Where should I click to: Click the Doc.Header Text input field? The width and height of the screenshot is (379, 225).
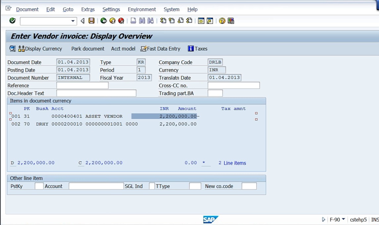(96, 93)
